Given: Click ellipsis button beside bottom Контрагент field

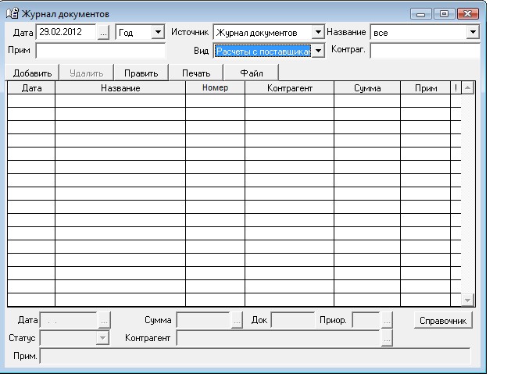Looking at the screenshot, I should (386, 338).
